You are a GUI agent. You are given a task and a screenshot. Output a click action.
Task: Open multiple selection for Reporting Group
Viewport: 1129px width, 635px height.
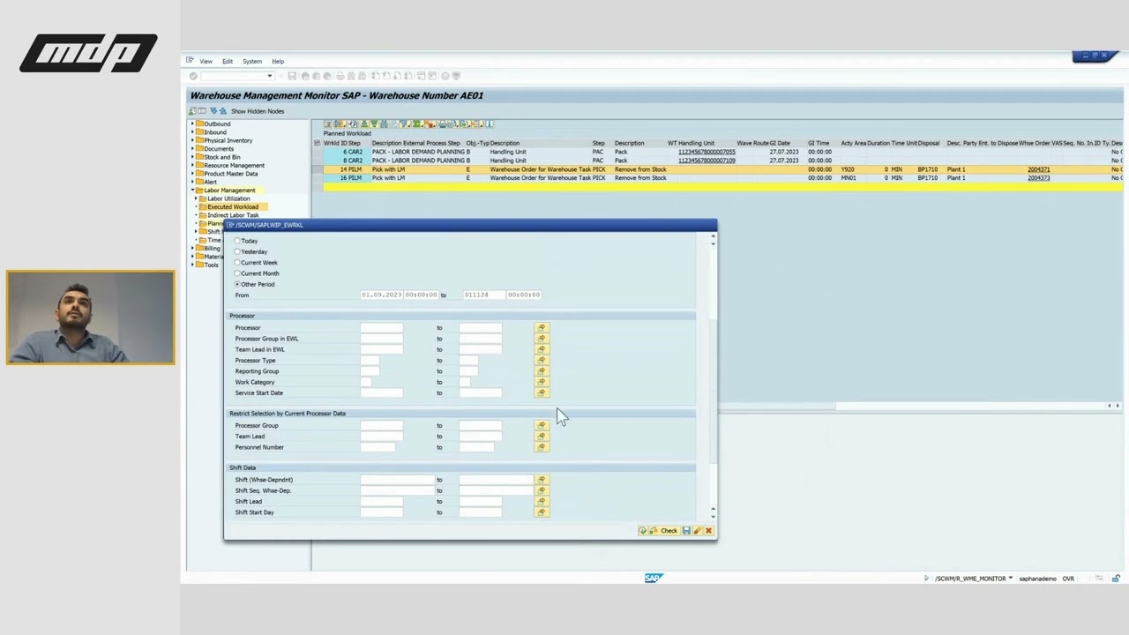(542, 371)
